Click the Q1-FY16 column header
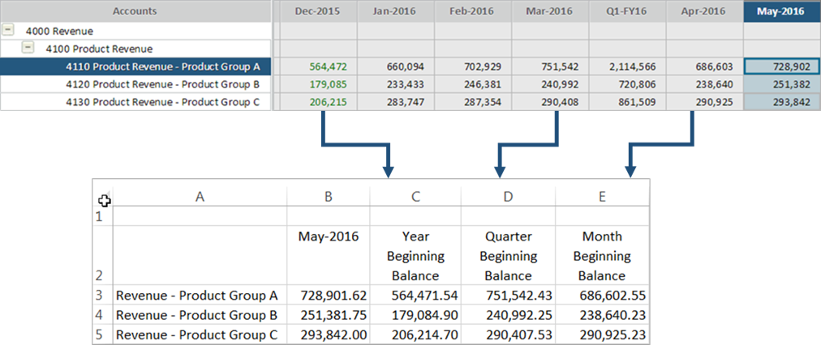 click(x=627, y=11)
